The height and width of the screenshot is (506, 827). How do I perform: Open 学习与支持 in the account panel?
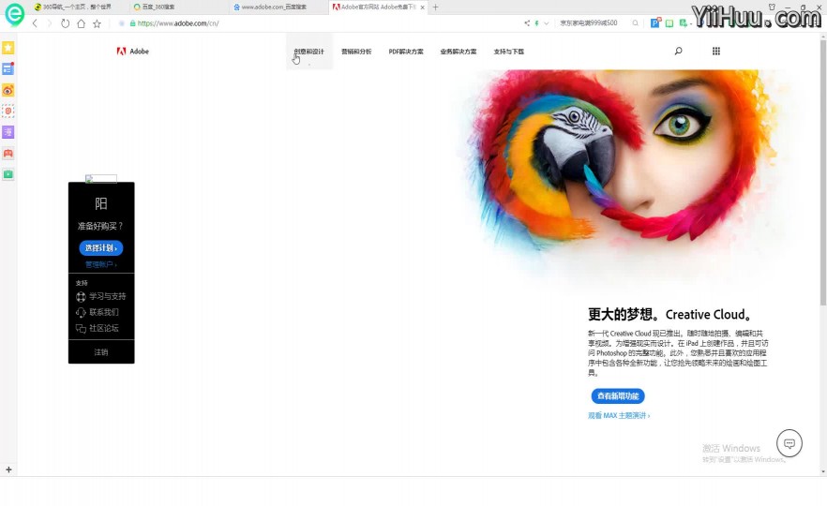(101, 296)
